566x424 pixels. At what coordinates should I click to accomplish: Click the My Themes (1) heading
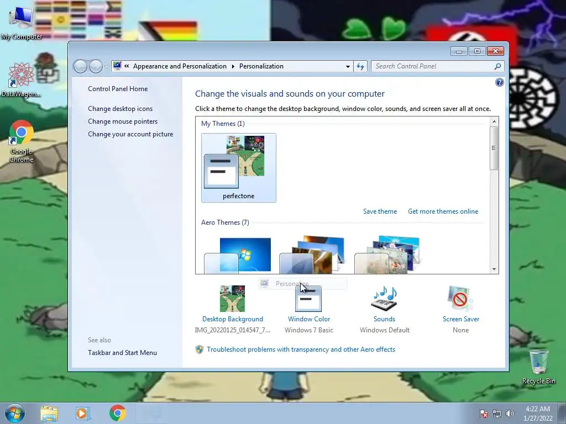[223, 124]
